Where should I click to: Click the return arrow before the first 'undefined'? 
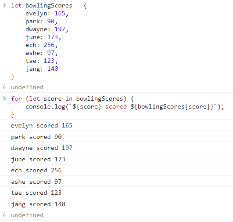pos(4,87)
